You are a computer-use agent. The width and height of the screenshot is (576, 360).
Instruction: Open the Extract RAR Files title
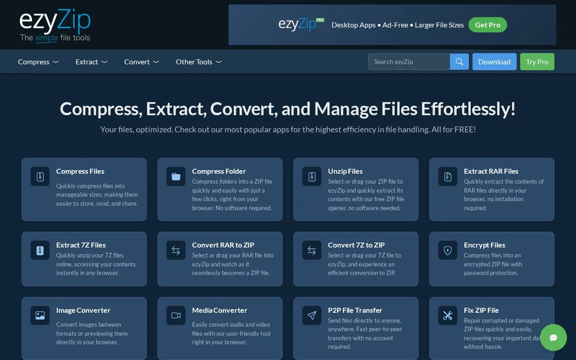tap(491, 171)
